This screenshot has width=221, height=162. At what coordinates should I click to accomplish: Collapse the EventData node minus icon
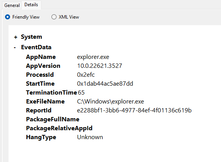[x=15, y=48]
